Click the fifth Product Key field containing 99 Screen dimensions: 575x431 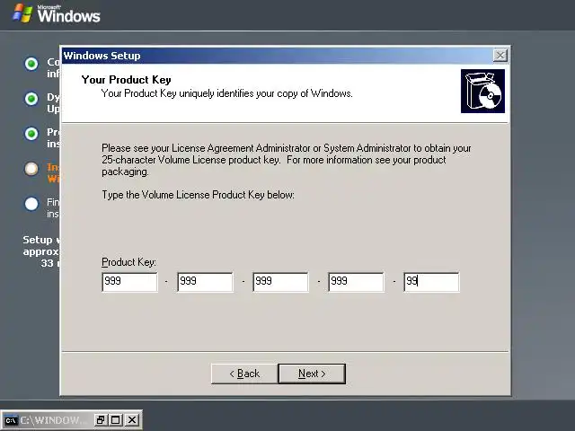pos(431,282)
